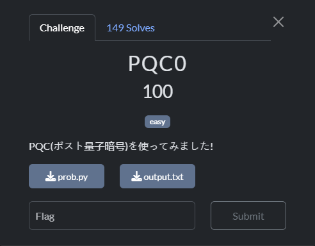Image resolution: width=315 pixels, height=246 pixels.
Task: Click the PQC word starting the description
Action: (x=40, y=147)
